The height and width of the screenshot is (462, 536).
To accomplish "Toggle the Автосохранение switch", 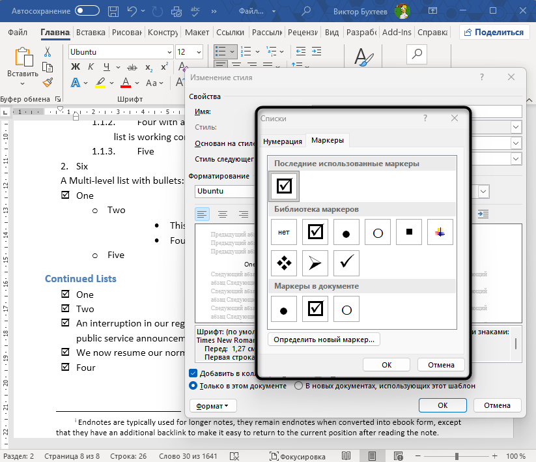I will point(87,11).
